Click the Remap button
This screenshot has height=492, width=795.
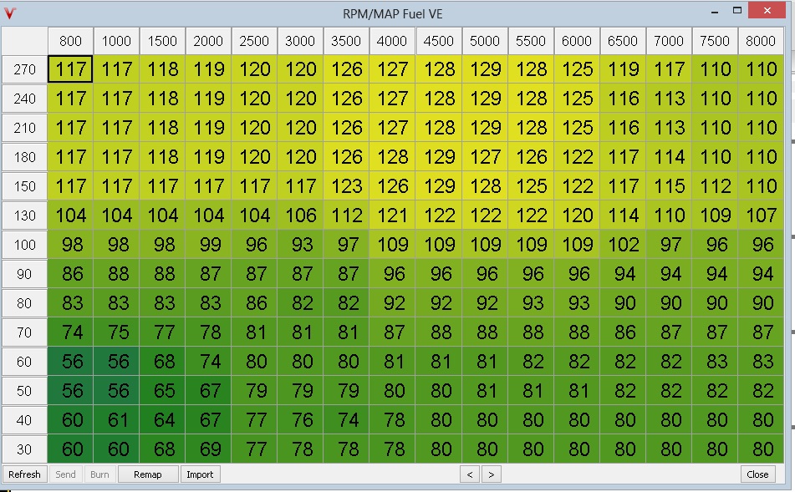tap(147, 474)
